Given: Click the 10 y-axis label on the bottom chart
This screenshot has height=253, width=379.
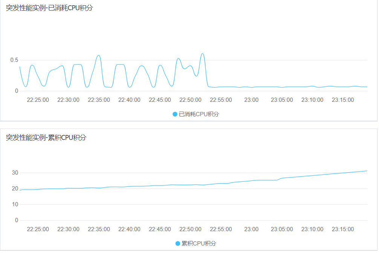Looking at the screenshot, I should pos(15,204).
